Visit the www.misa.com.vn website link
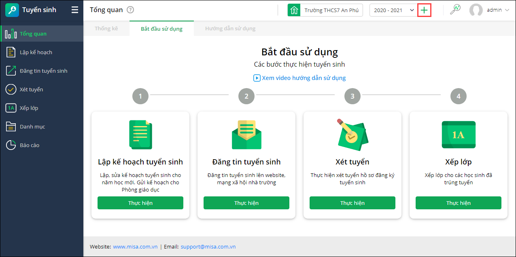516x257 pixels. click(x=135, y=246)
